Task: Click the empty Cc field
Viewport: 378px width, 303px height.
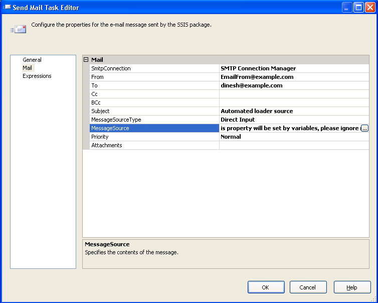Action: 293,94
